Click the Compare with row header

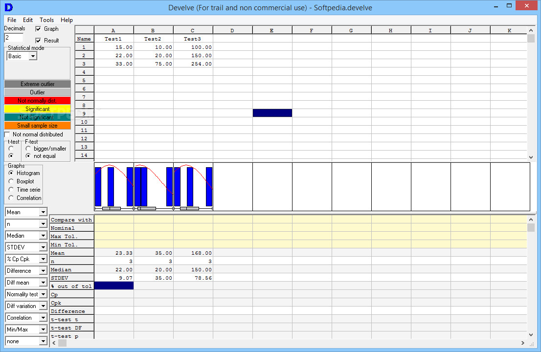click(71, 220)
